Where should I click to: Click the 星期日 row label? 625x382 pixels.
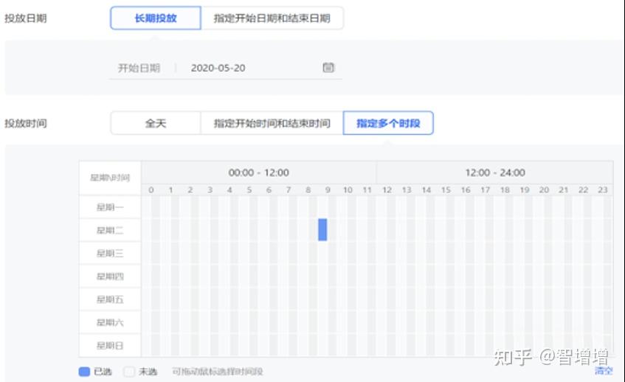pyautogui.click(x=110, y=345)
